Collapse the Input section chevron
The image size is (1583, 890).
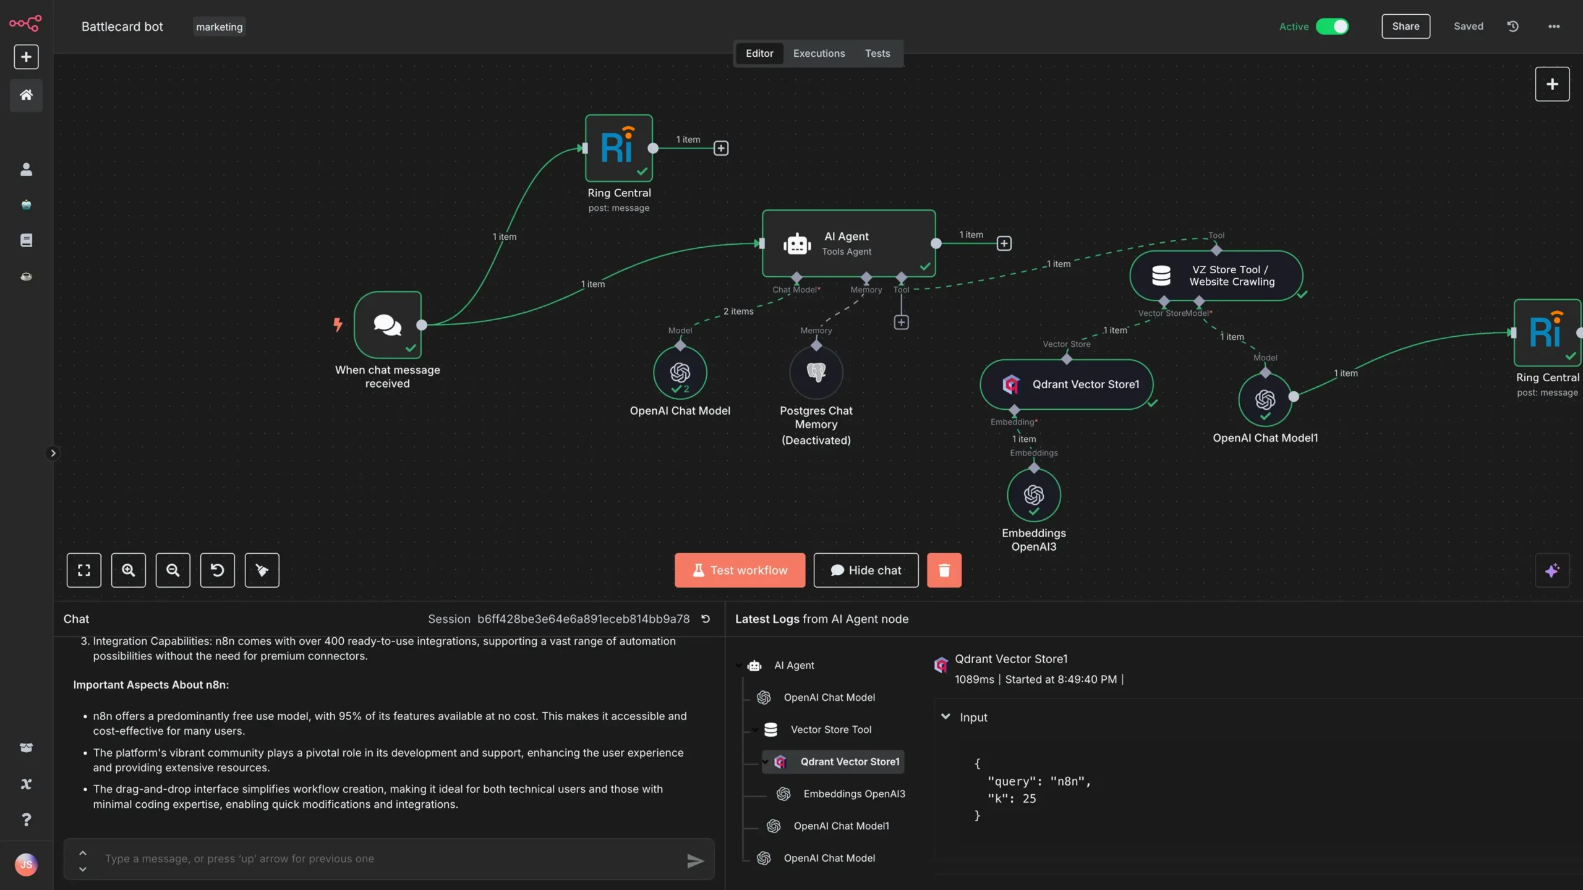[x=945, y=717]
